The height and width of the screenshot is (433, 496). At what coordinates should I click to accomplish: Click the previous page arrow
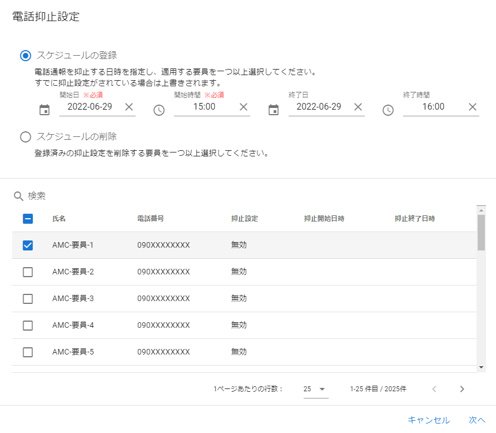[x=434, y=389]
